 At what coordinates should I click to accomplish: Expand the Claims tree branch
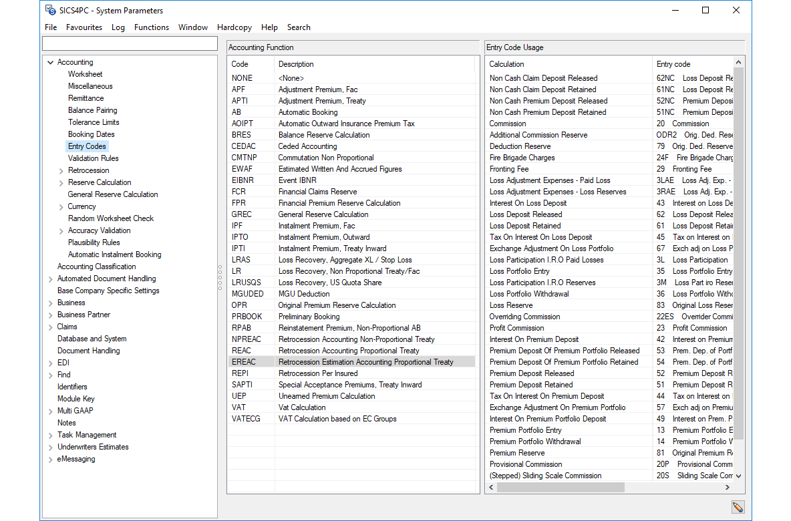(x=50, y=326)
